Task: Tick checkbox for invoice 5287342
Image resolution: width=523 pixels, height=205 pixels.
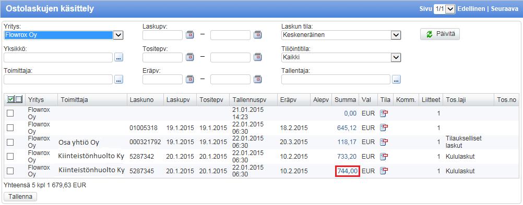Action: (x=10, y=156)
